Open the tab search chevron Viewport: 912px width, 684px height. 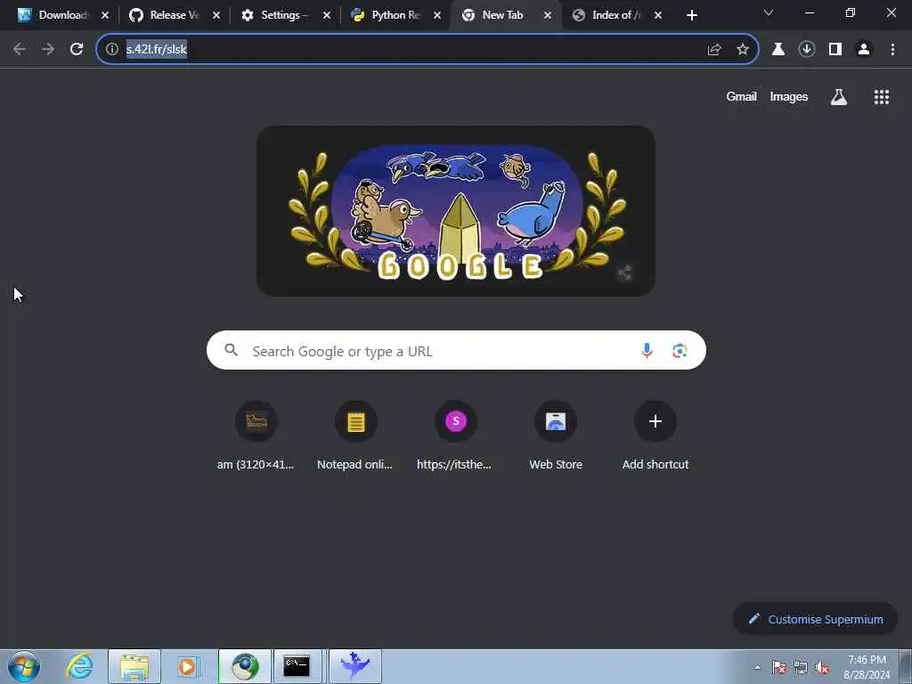pos(769,12)
